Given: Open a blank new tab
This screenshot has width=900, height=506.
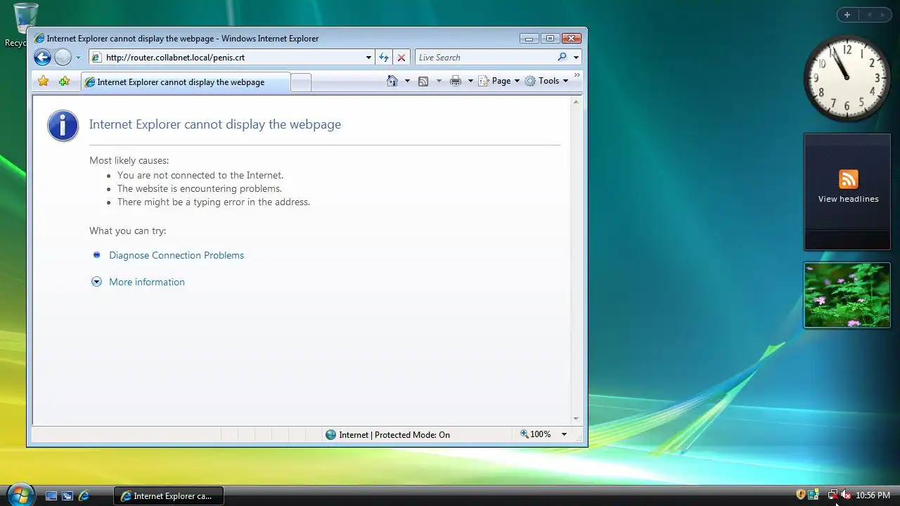Looking at the screenshot, I should (x=301, y=83).
